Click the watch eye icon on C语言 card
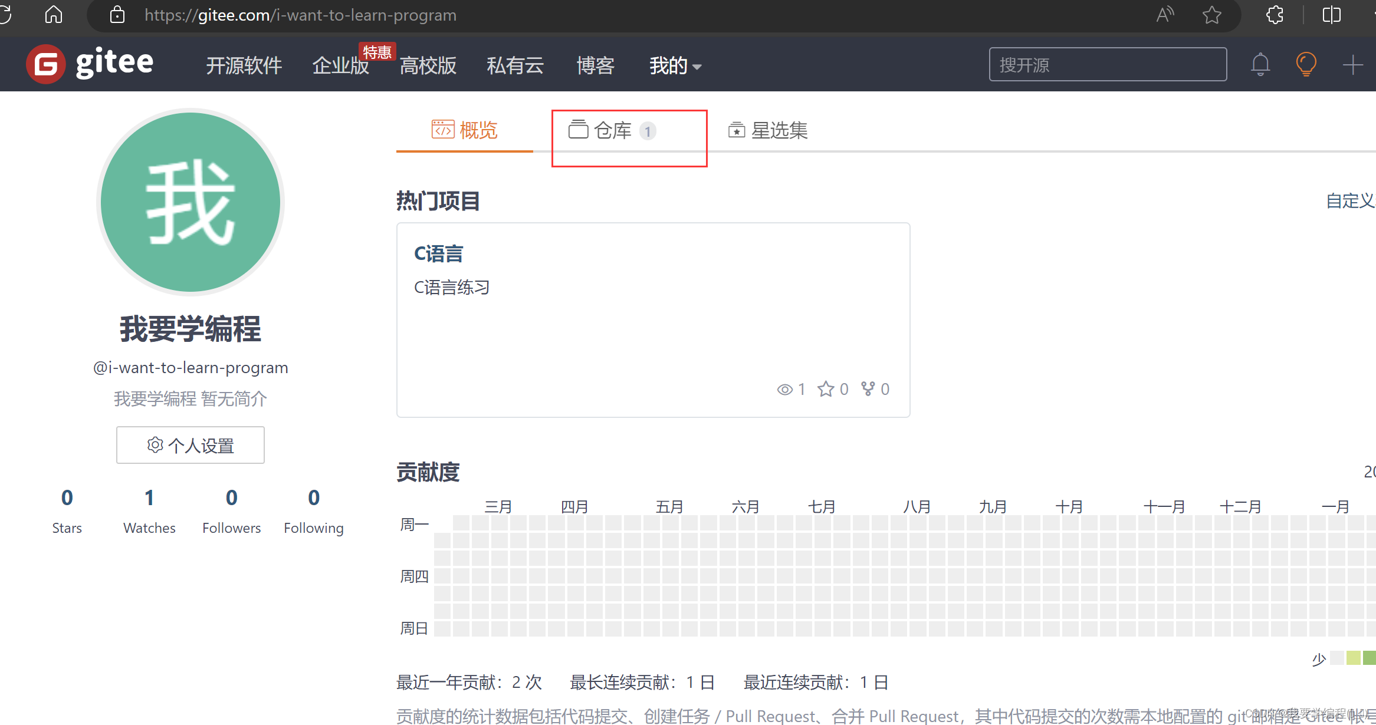1376x725 pixels. coord(784,390)
